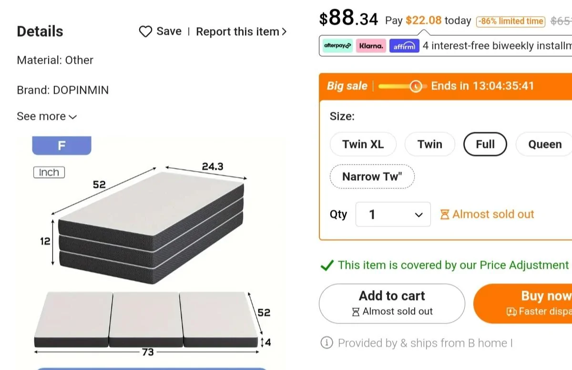
Task: Select the Twin XL size option
Action: (x=363, y=144)
